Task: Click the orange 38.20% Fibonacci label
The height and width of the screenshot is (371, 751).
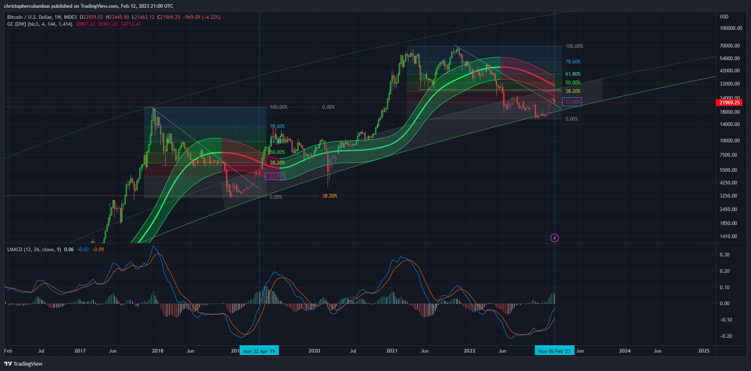Action: 330,196
